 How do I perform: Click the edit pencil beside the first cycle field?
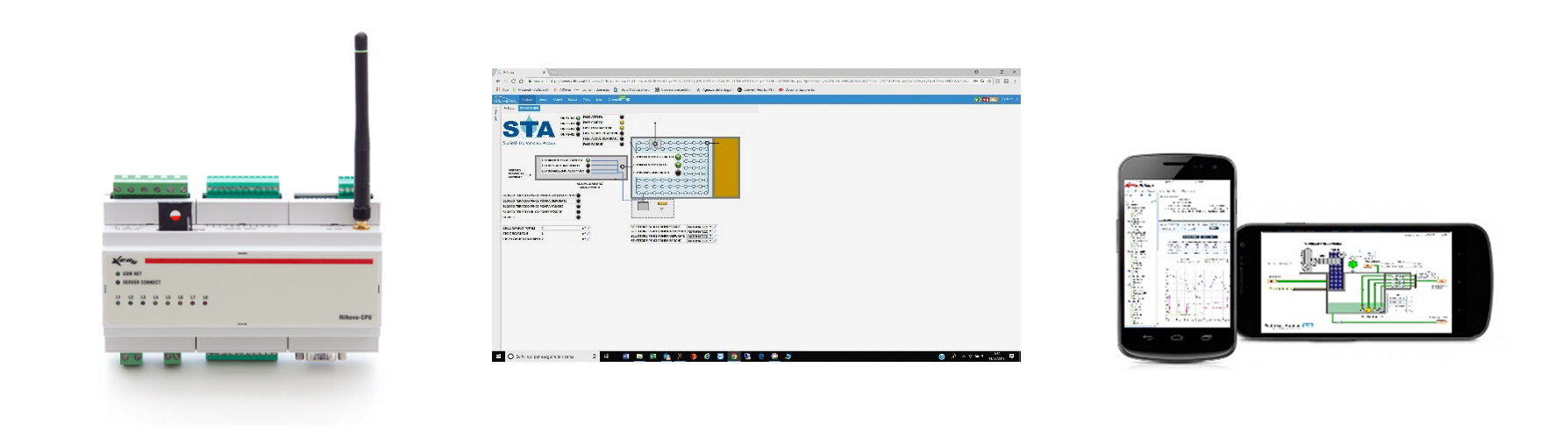pyautogui.click(x=586, y=228)
